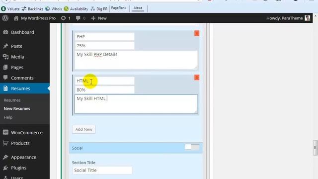Select the Resumes sidebar menu
The width and height of the screenshot is (318, 179).
point(25,89)
